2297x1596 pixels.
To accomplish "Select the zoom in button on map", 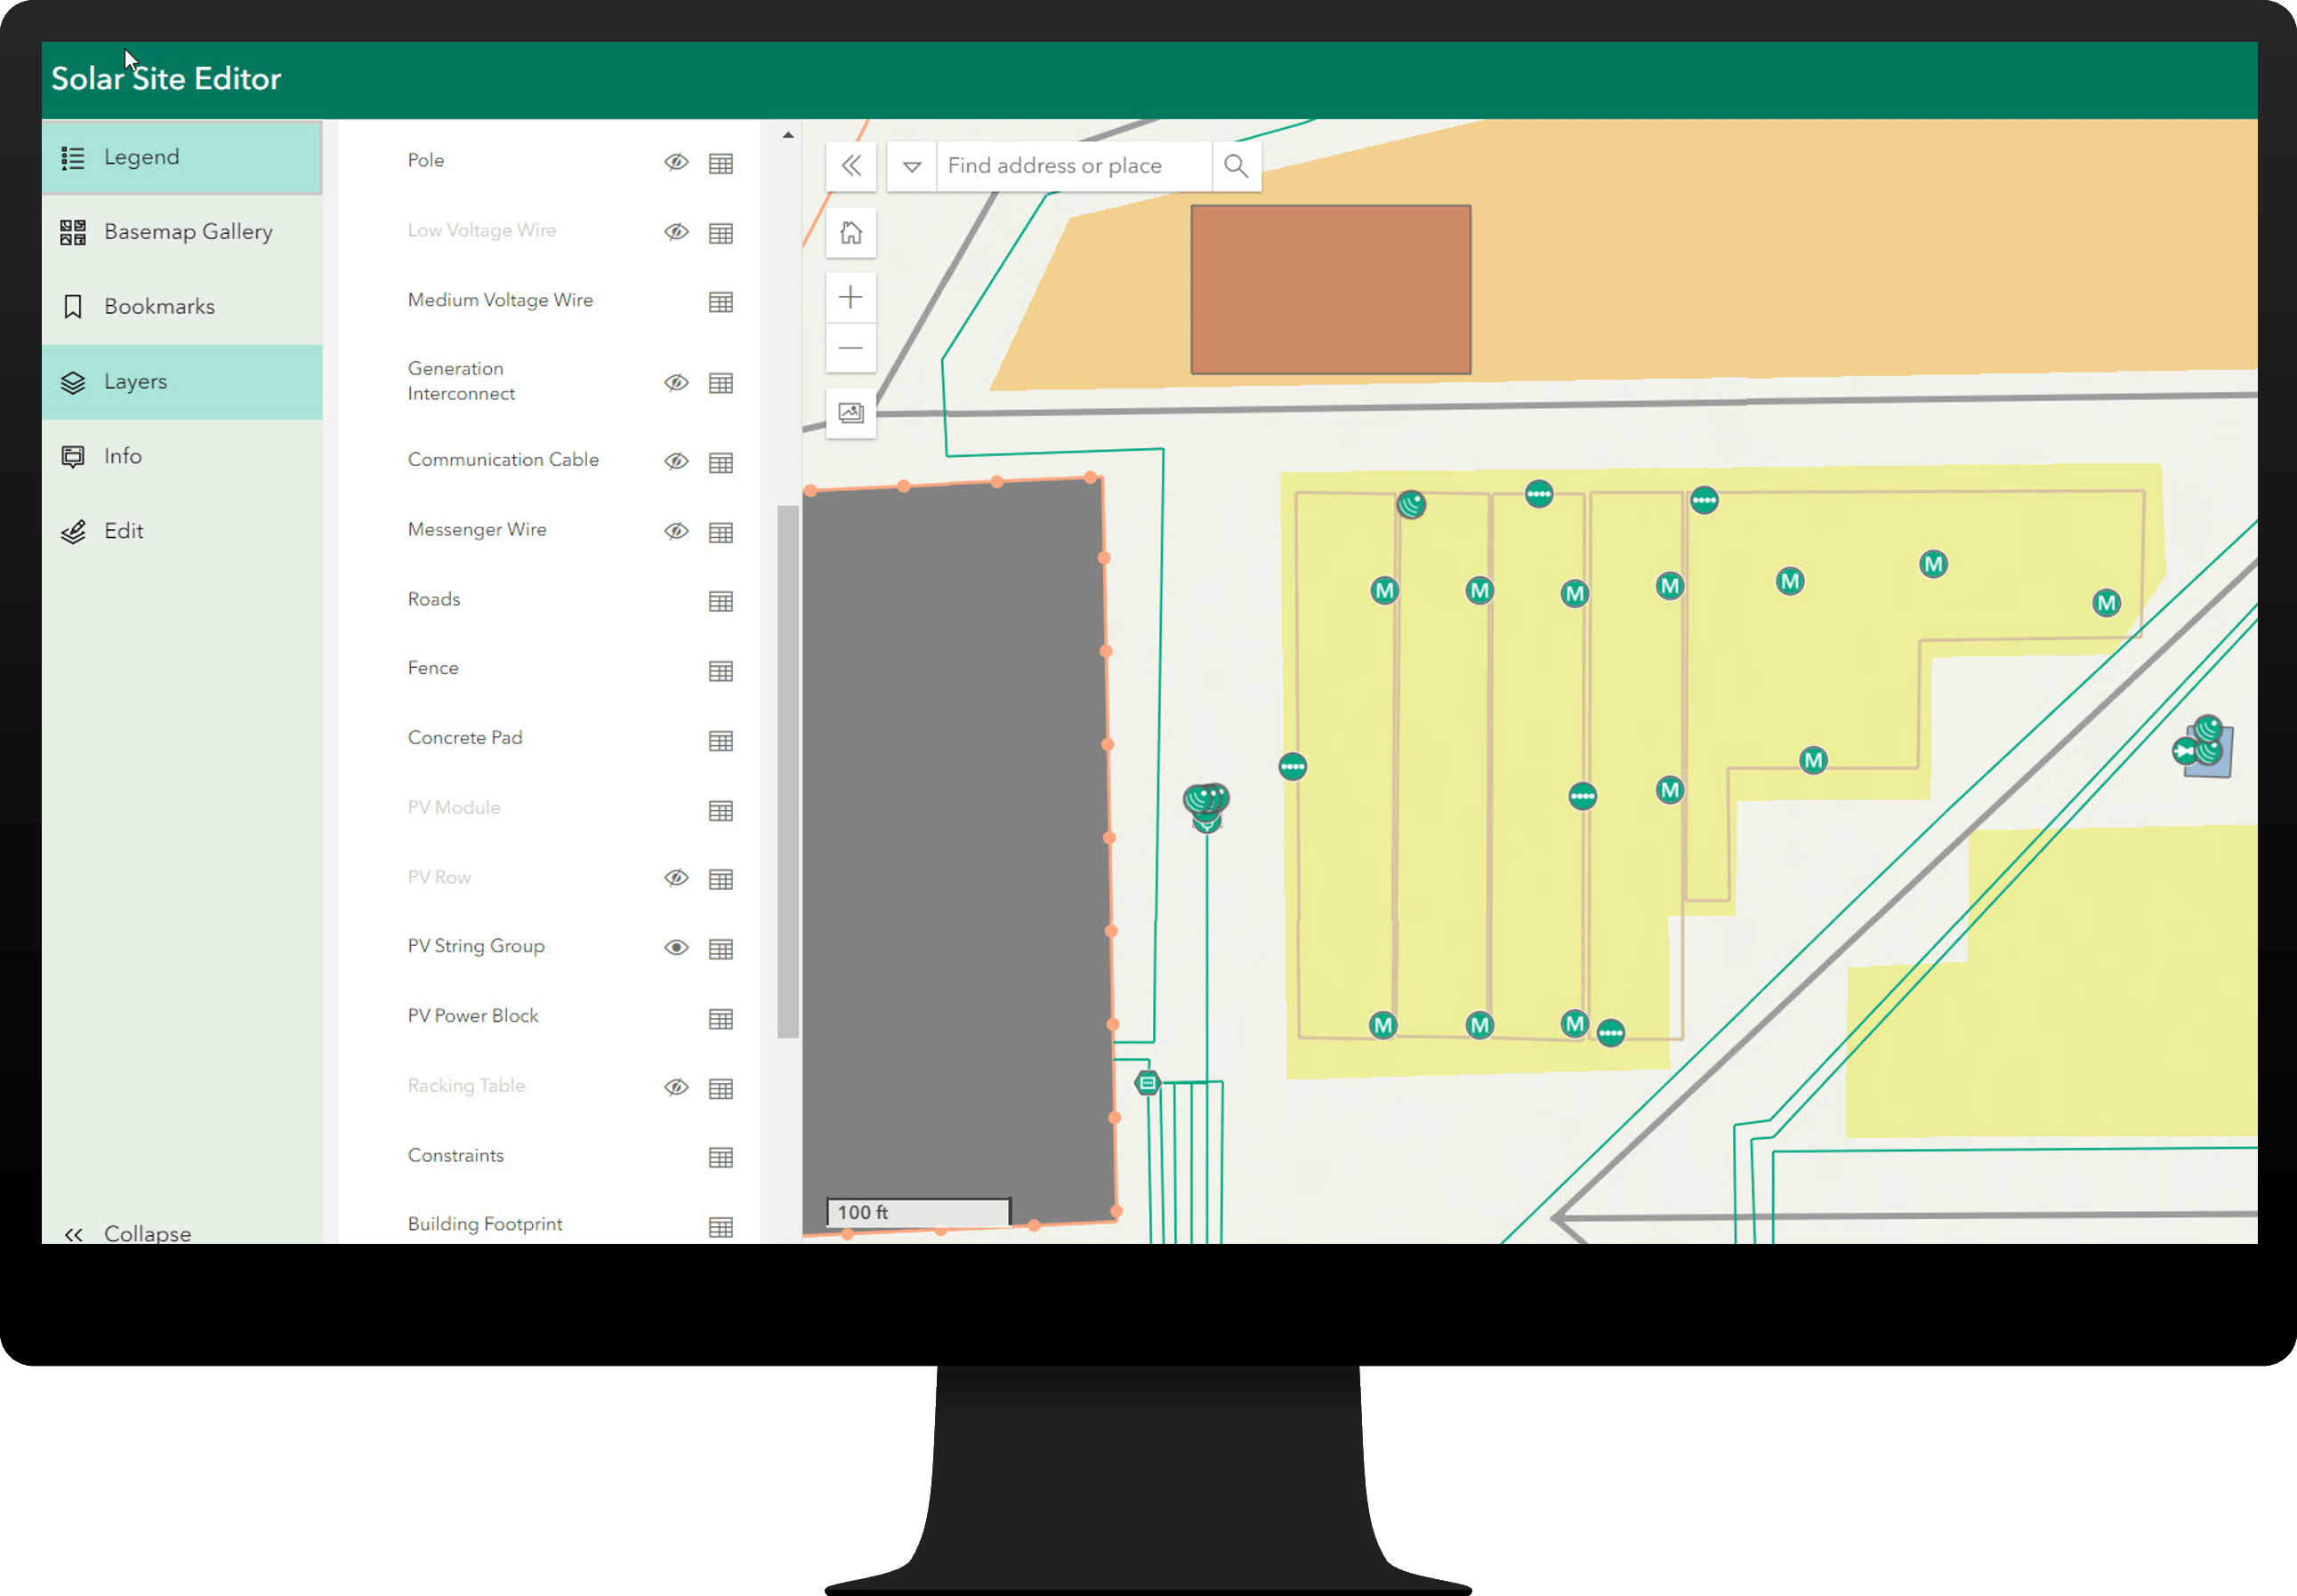I will click(853, 296).
